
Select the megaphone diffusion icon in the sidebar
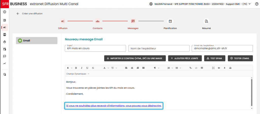[5, 27]
